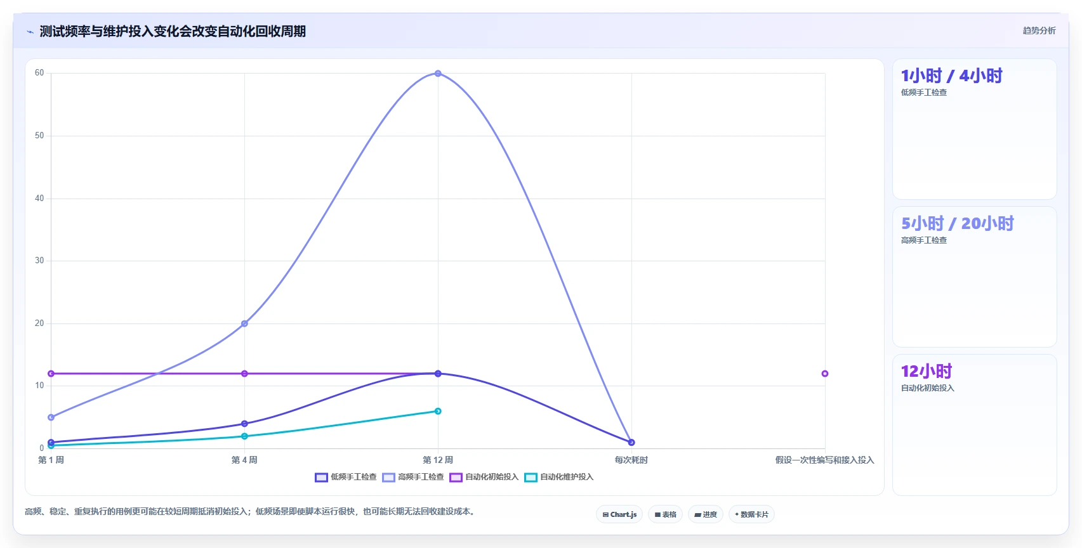The height and width of the screenshot is (548, 1082).
Task: Toggle 自动化初始投入 series in the chart legend
Action: click(x=484, y=477)
